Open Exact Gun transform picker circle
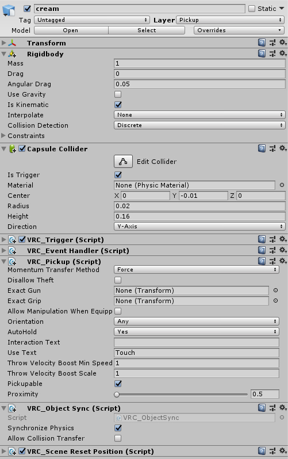The height and width of the screenshot is (459, 288). [x=275, y=290]
